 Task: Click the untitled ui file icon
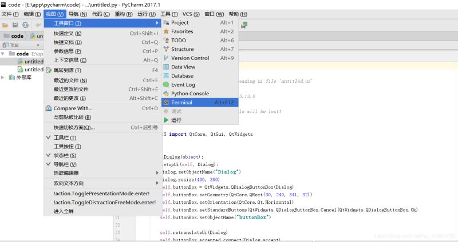pyautogui.click(x=21, y=70)
